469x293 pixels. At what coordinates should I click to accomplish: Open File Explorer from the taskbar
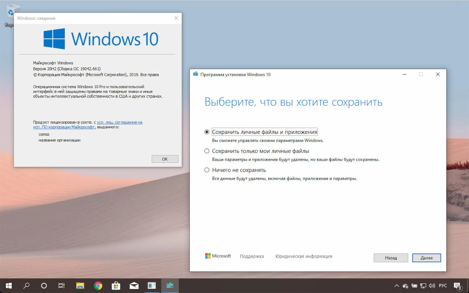tap(80, 285)
